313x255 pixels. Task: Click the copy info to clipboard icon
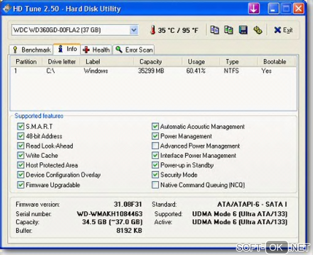click(215, 30)
